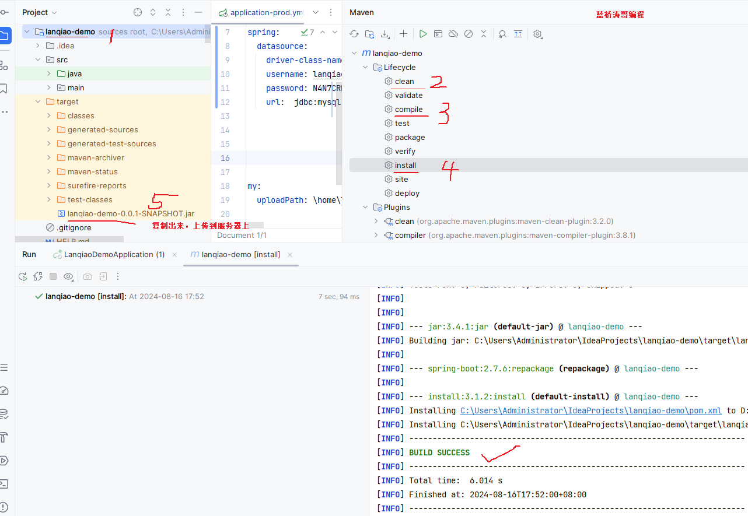Collapse the Plugins node in Maven
748x516 pixels.
365,207
